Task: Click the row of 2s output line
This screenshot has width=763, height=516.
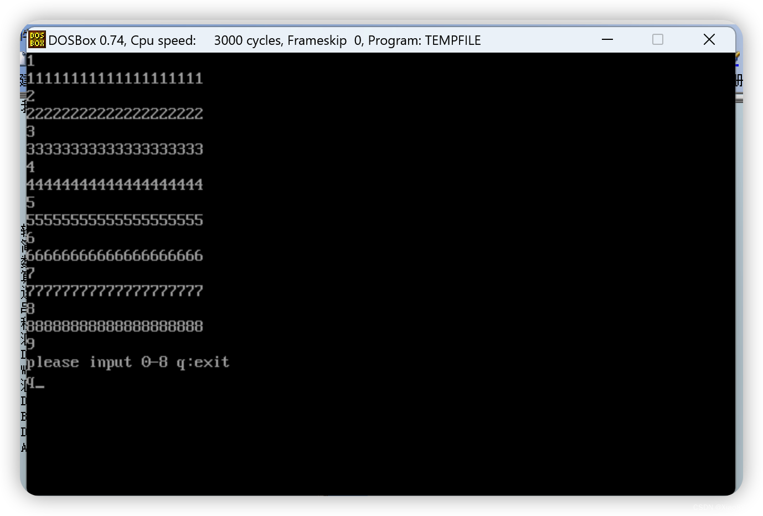Action: [x=115, y=114]
